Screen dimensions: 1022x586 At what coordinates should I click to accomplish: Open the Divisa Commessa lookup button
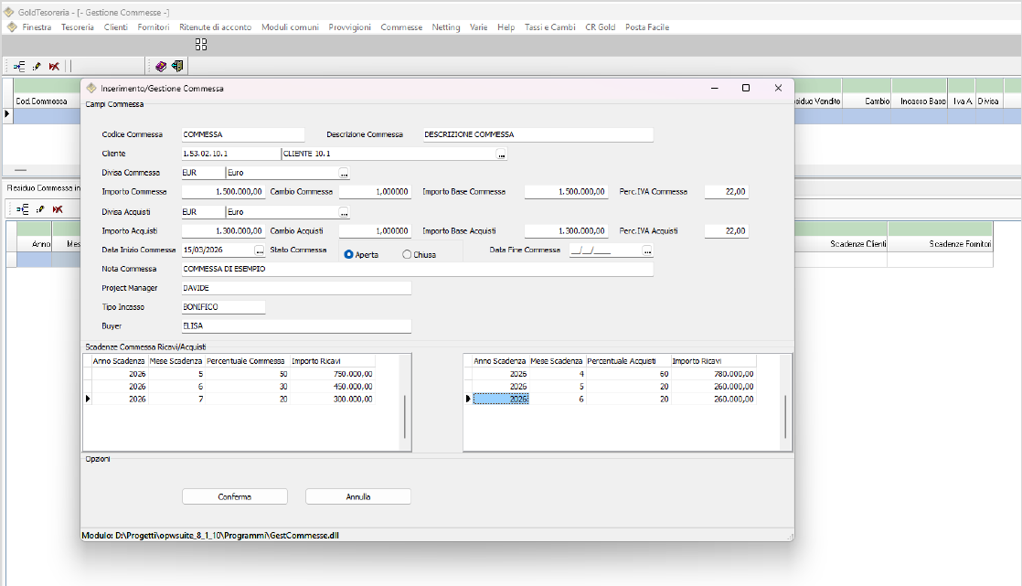344,173
